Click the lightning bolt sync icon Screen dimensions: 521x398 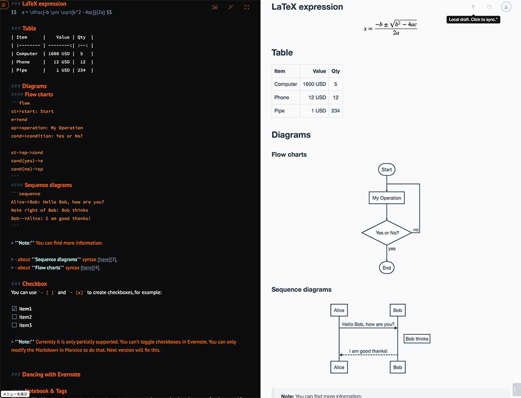473,7
